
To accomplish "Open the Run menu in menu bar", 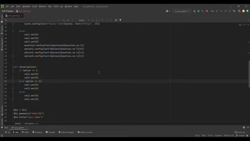I will click(x=50, y=6).
